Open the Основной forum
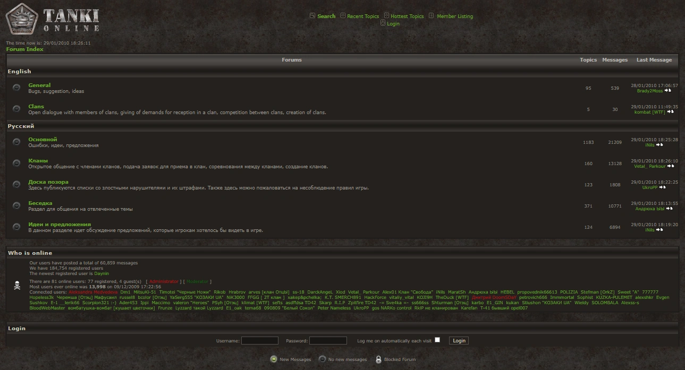Image resolution: width=685 pixels, height=370 pixels. [43, 139]
